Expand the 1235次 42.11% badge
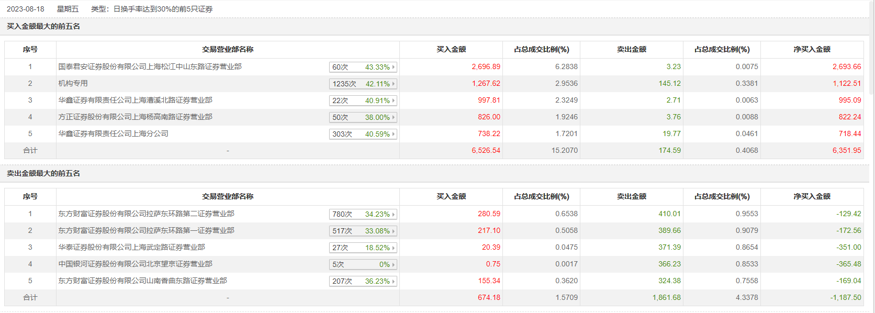 363,84
